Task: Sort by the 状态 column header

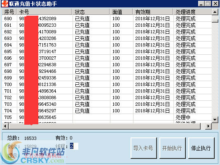Action: [91, 12]
